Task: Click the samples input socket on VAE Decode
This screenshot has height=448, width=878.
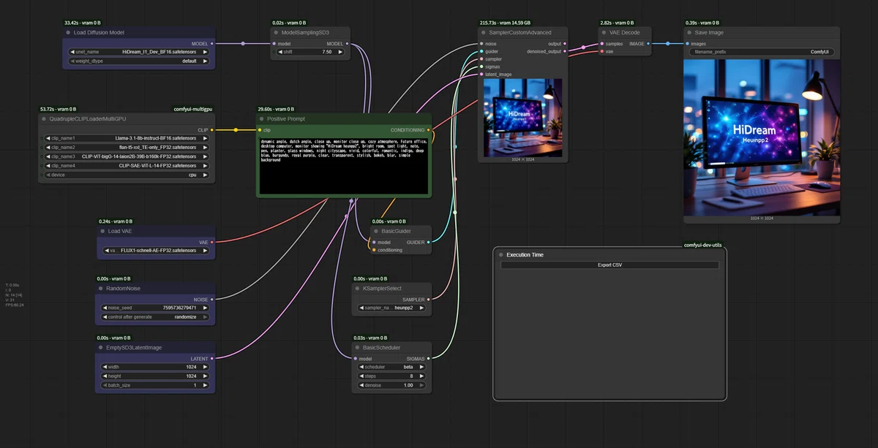Action: coord(601,44)
